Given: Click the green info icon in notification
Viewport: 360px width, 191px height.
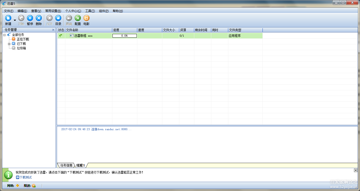Looking at the screenshot, I should tap(8, 175).
